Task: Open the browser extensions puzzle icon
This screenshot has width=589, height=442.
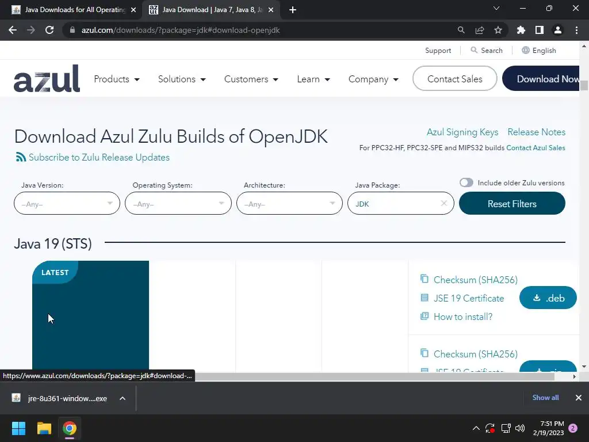Action: (521, 30)
